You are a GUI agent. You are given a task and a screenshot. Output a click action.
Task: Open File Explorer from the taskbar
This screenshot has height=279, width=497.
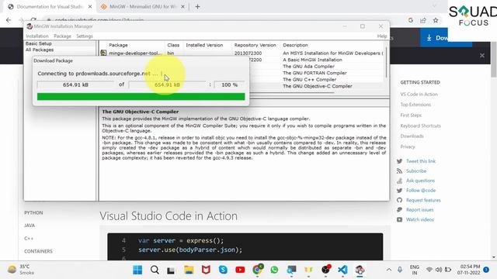coord(189,270)
